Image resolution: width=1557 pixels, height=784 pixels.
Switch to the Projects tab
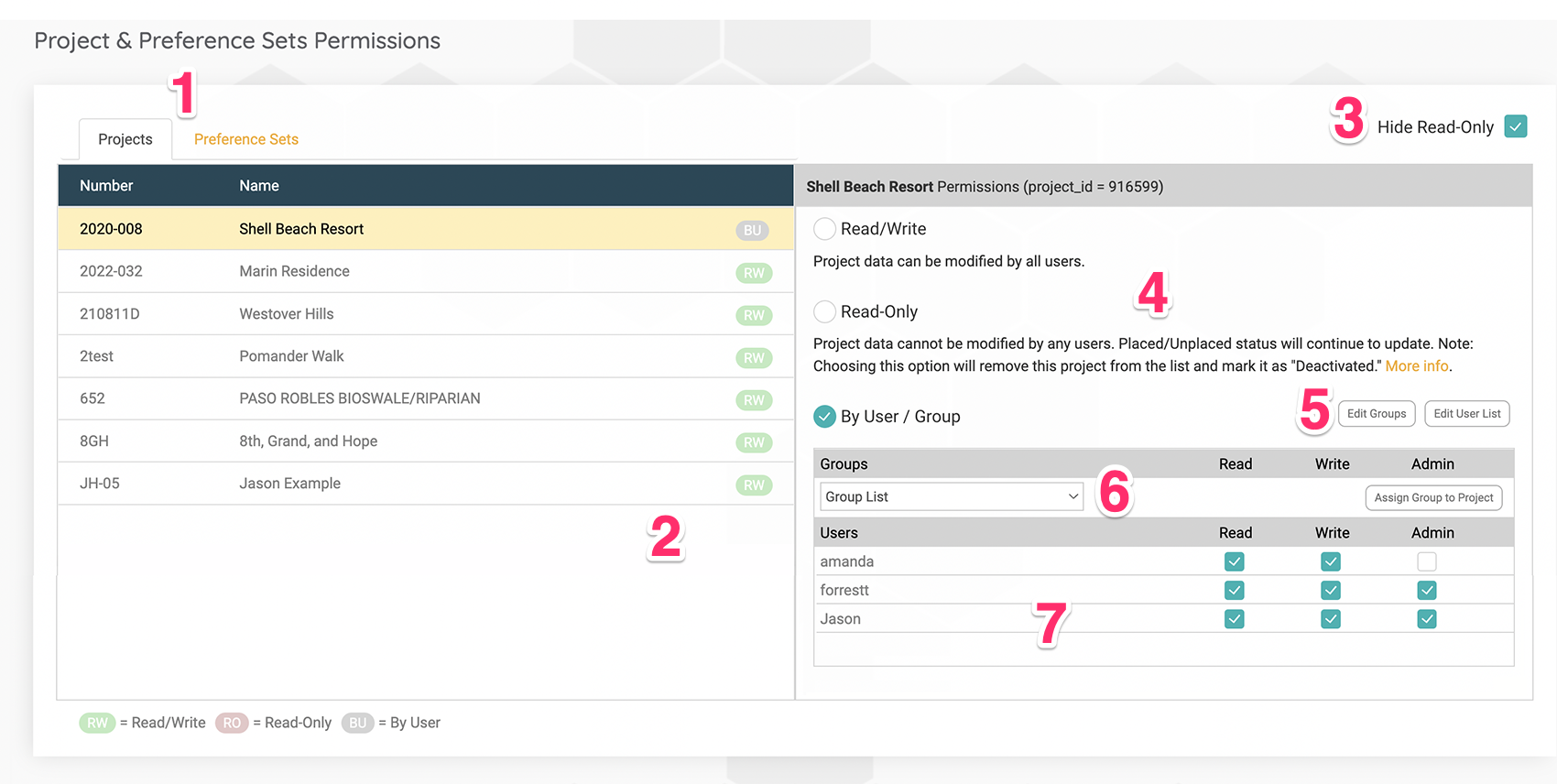[x=125, y=139]
